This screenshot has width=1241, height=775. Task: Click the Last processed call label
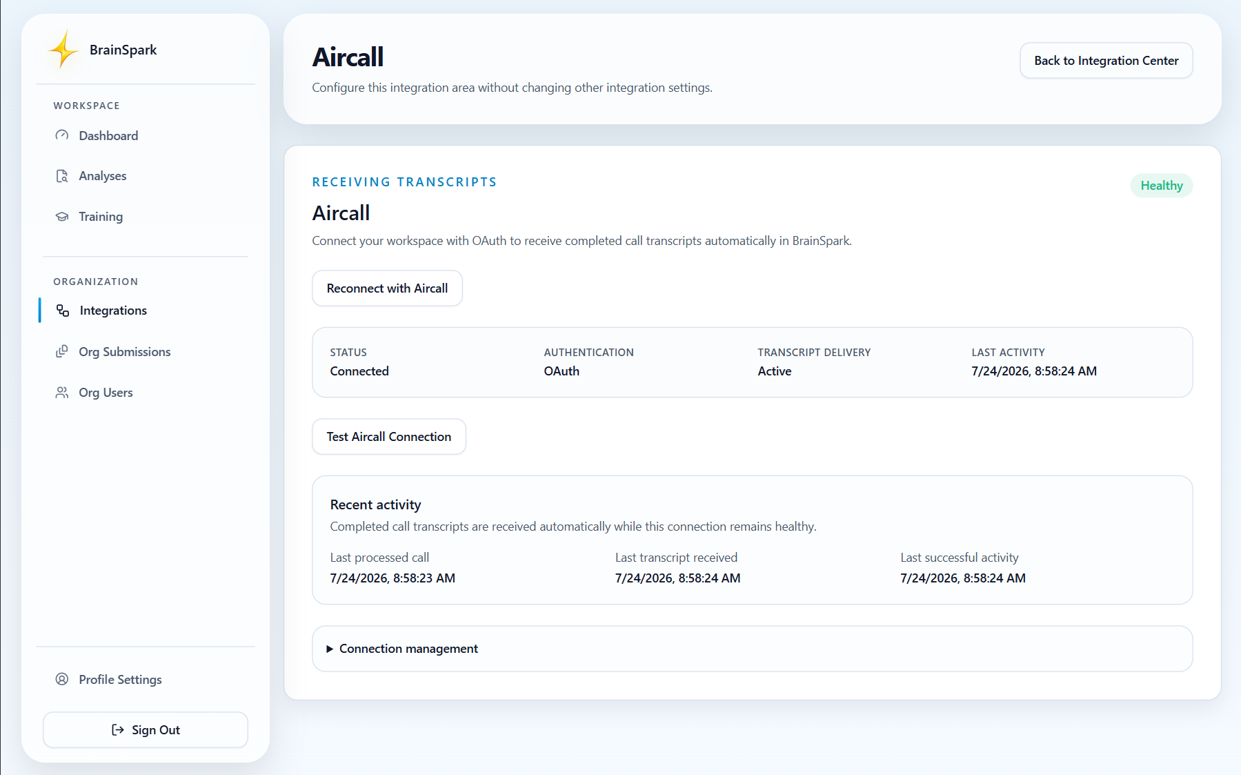point(379,558)
